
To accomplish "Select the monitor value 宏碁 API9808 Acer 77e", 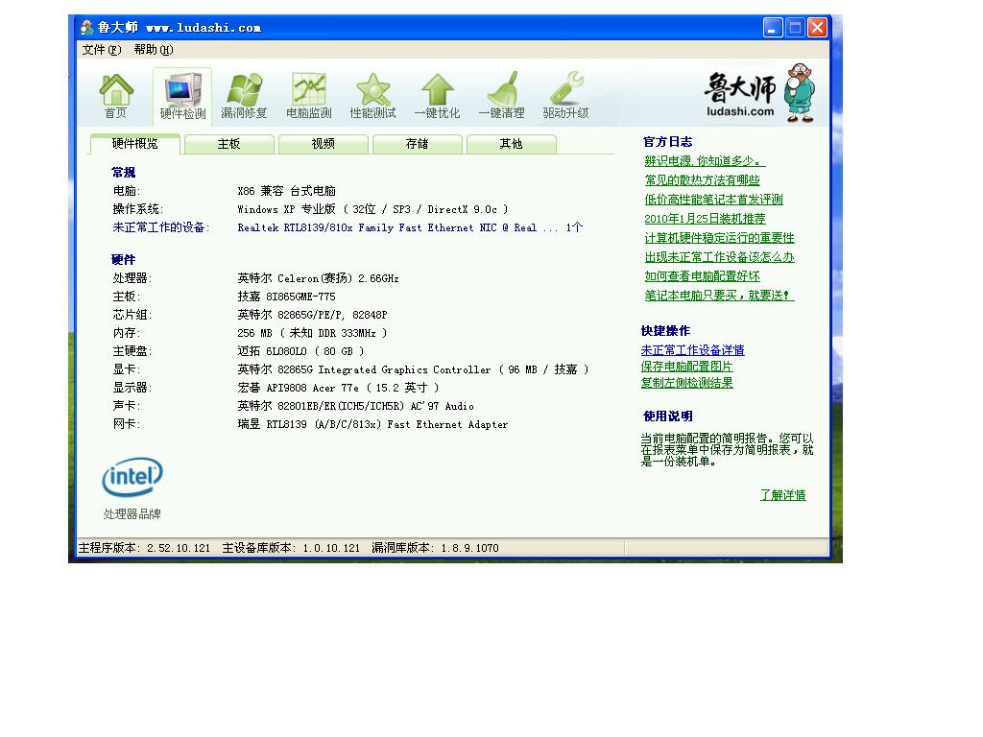I will coord(339,388).
